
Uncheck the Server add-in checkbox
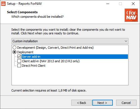point(19,57)
